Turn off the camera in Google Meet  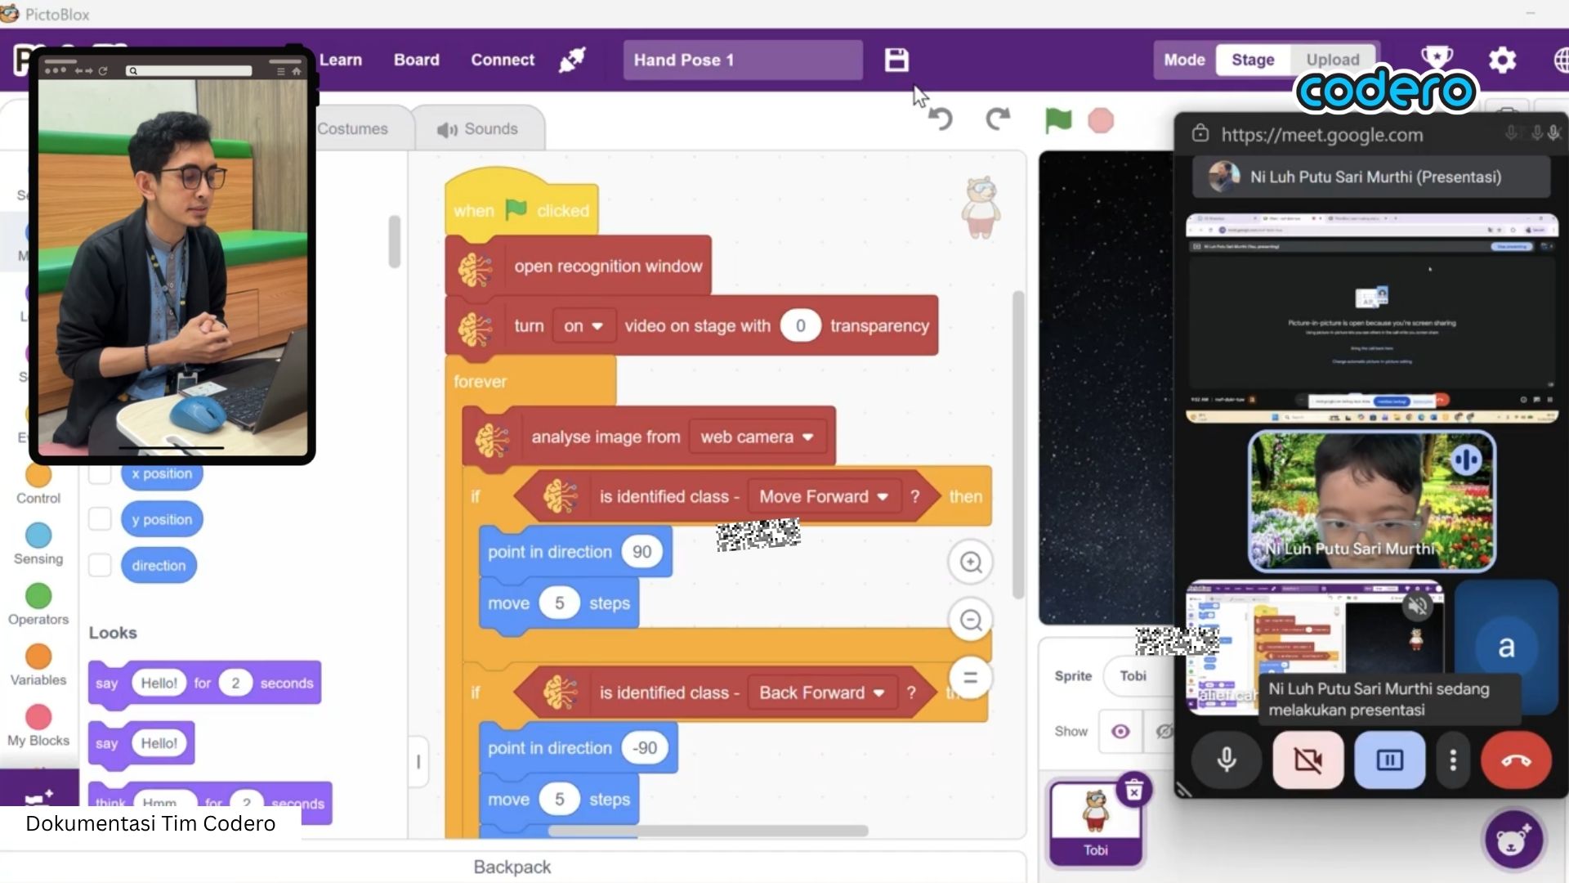tap(1308, 760)
